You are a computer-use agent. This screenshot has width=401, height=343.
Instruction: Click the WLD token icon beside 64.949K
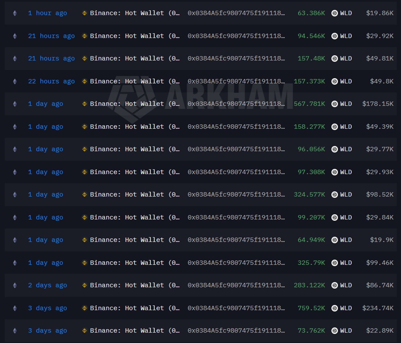(x=335, y=240)
